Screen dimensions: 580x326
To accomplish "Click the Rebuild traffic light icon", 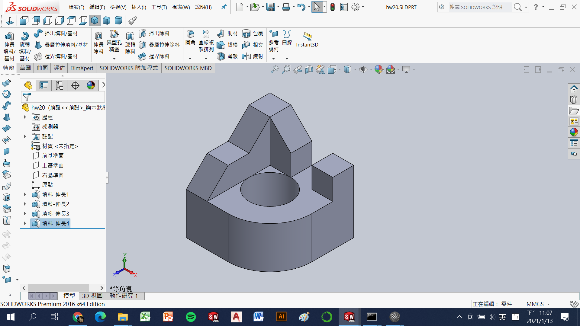I will 333,7.
